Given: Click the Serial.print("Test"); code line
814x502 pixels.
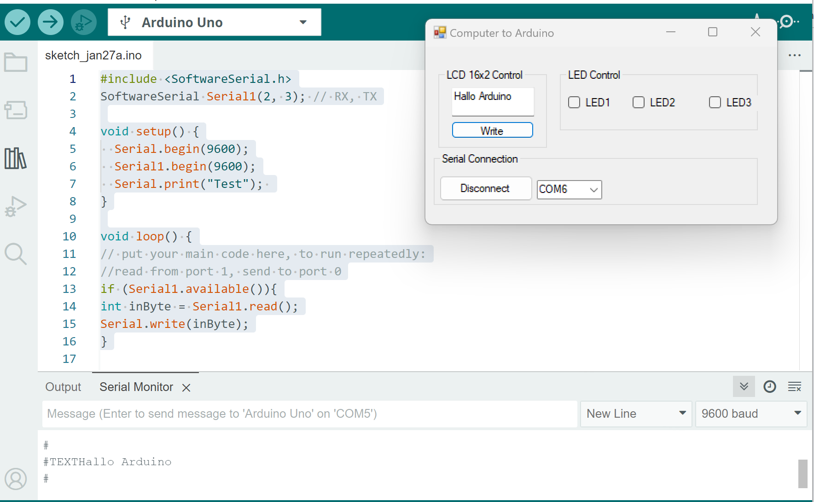Looking at the screenshot, I should (188, 184).
